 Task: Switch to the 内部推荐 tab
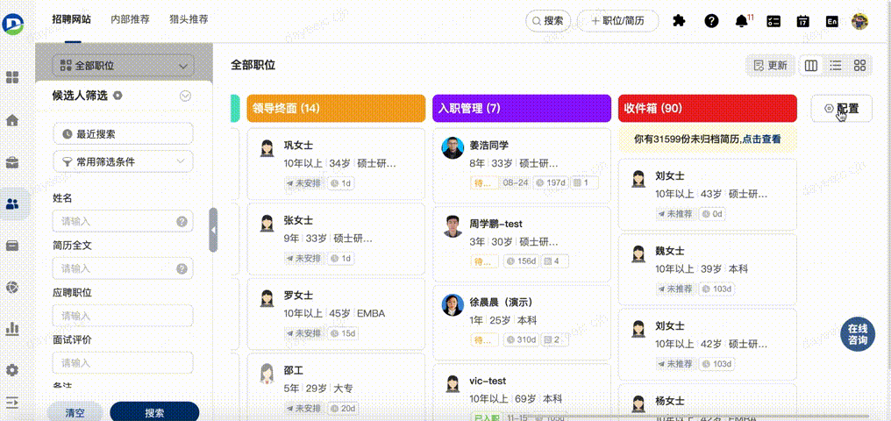(130, 18)
